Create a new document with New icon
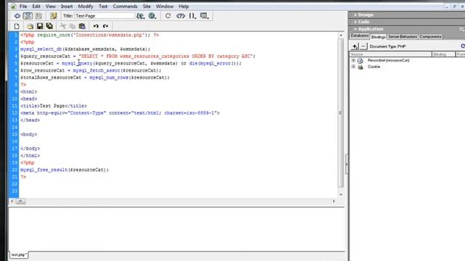465x261 pixels. 17,26
